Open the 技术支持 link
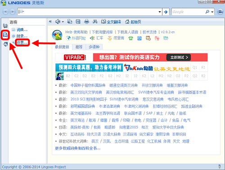 click(149, 32)
